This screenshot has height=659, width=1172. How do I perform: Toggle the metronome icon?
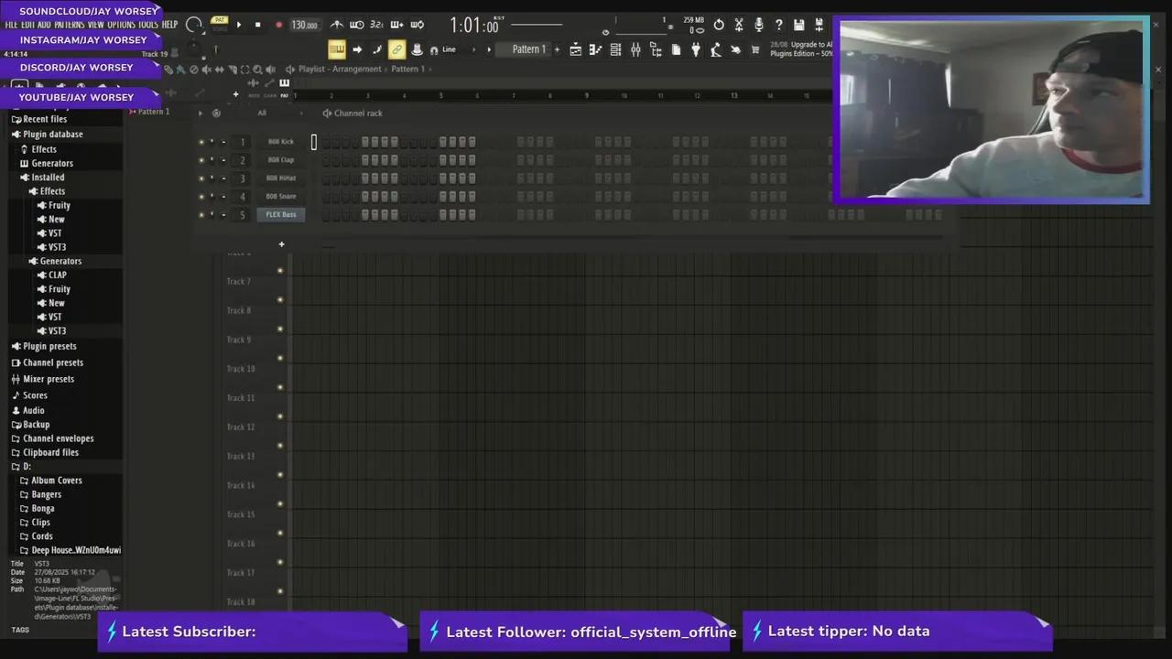(337, 25)
